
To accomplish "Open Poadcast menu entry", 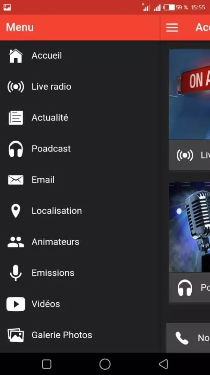I will [80, 149].
